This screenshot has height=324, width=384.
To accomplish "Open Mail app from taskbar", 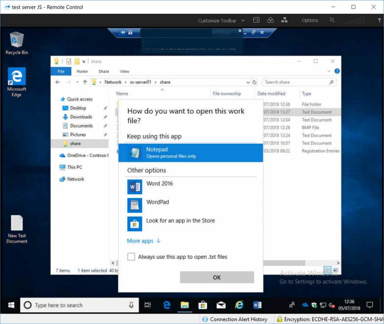I will pos(221,305).
